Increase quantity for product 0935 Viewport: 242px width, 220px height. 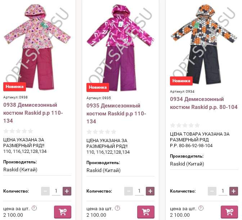coord(150,191)
